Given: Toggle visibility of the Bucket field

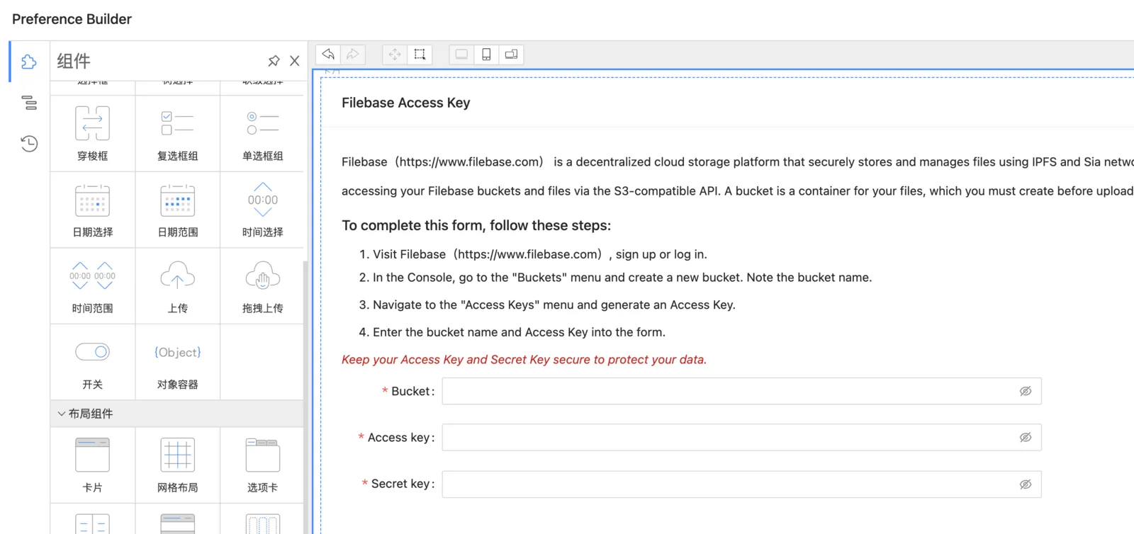Looking at the screenshot, I should click(1025, 391).
